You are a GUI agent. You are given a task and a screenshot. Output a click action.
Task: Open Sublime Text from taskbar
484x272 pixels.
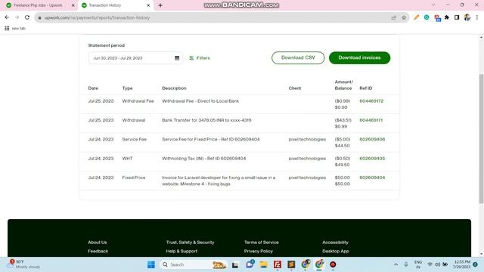pos(291,264)
